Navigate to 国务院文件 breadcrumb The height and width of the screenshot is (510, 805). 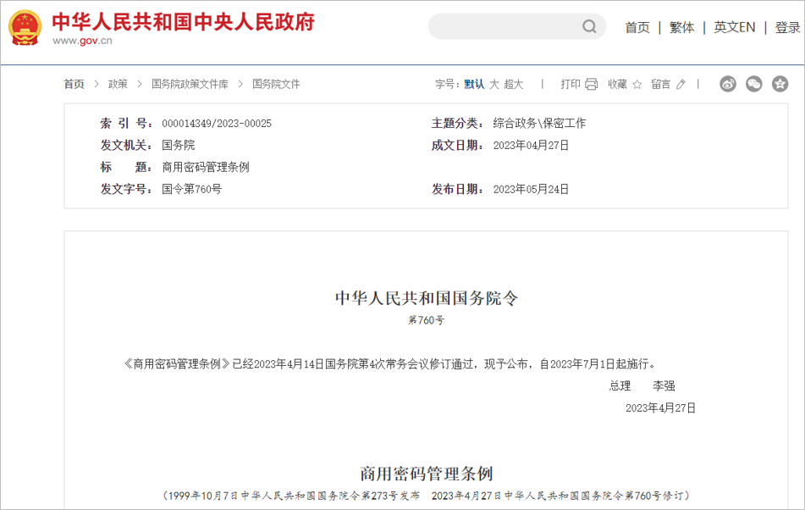click(x=276, y=84)
